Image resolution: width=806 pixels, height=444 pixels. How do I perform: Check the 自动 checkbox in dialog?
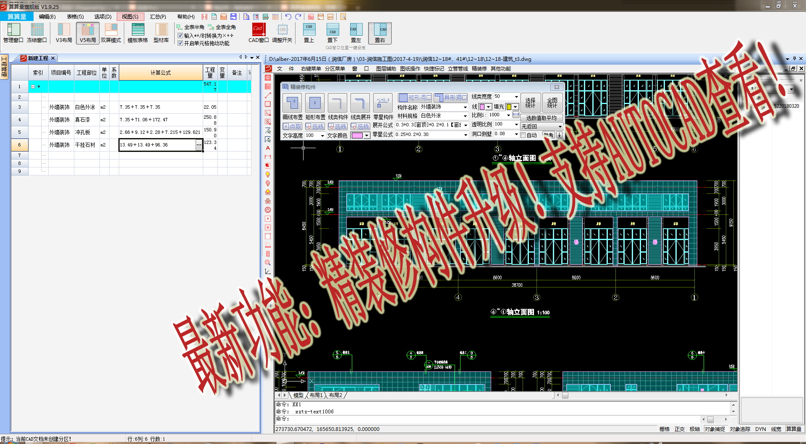(523, 135)
